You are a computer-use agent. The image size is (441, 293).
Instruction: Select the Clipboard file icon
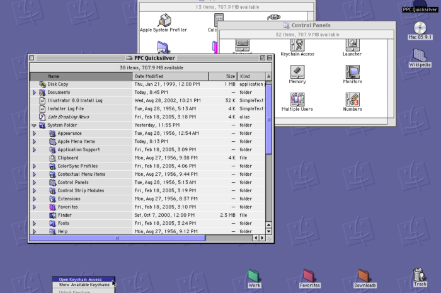(52, 158)
